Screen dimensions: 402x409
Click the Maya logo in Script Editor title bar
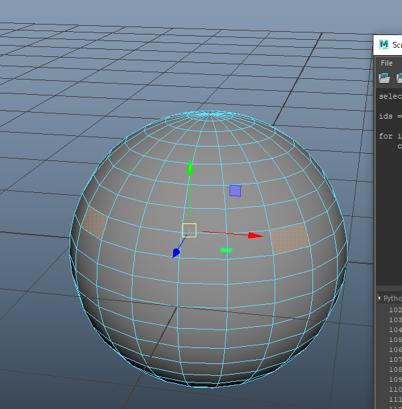coord(384,44)
